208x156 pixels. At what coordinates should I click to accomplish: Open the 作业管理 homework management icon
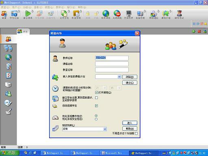tap(76, 15)
